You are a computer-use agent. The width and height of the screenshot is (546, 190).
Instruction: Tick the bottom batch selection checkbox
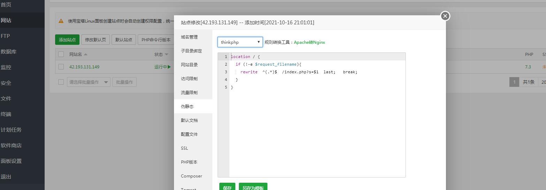(61, 82)
